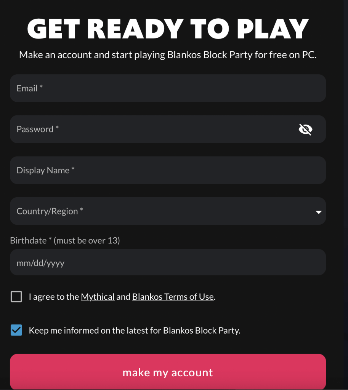
Task: Click the dropdown arrow in Country/Region
Action: click(x=318, y=212)
